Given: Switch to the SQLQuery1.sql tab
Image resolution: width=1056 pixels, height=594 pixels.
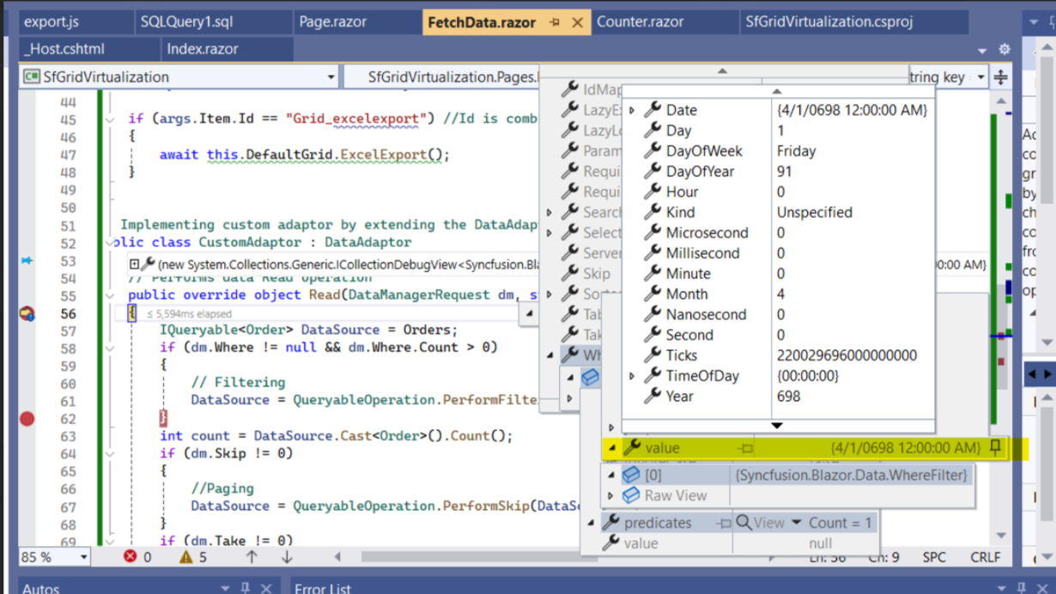Looking at the screenshot, I should pos(186,22).
